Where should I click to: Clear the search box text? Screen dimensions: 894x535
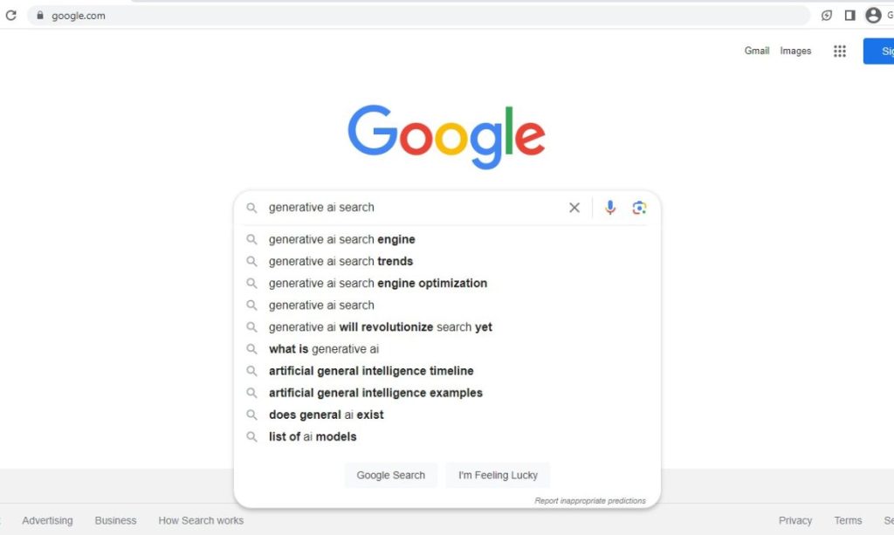[574, 208]
